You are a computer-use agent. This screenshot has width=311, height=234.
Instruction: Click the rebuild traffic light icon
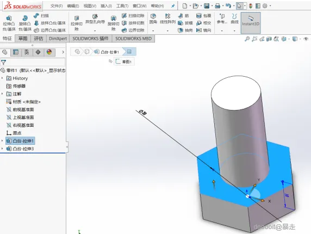click(251, 6)
